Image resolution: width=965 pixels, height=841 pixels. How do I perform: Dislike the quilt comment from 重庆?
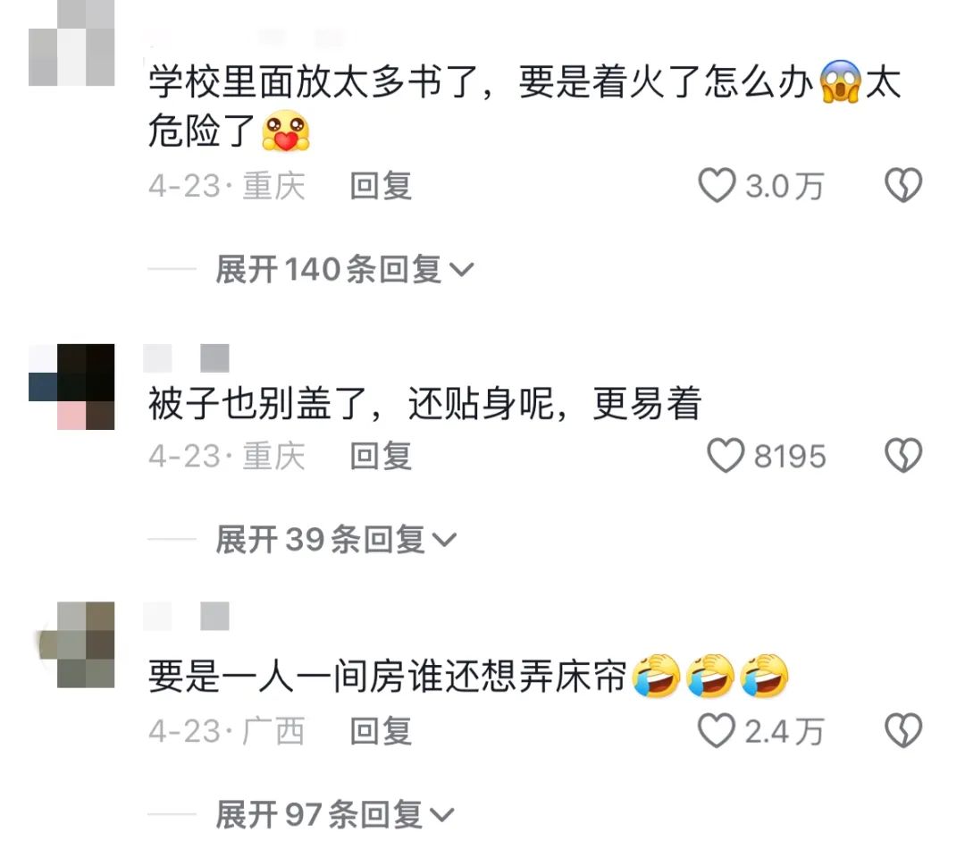pos(902,456)
